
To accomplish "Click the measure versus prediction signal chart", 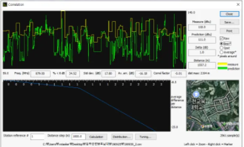I will [95, 40].
